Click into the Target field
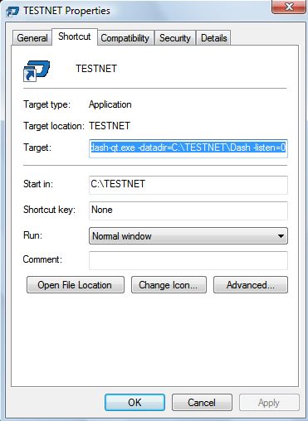Image resolution: width=308 pixels, height=421 pixels. [188, 148]
